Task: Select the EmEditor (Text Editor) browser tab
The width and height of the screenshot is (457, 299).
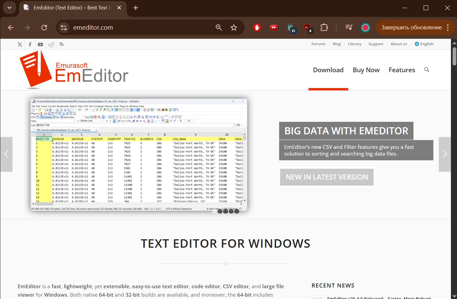Action: click(73, 8)
